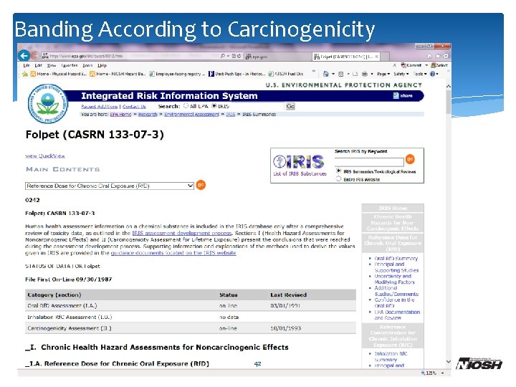
Task: Expand the zoom level dropdown arrow
Action: click(443, 373)
